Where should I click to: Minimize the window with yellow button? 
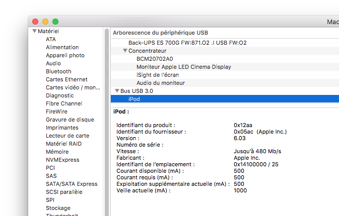[45, 22]
